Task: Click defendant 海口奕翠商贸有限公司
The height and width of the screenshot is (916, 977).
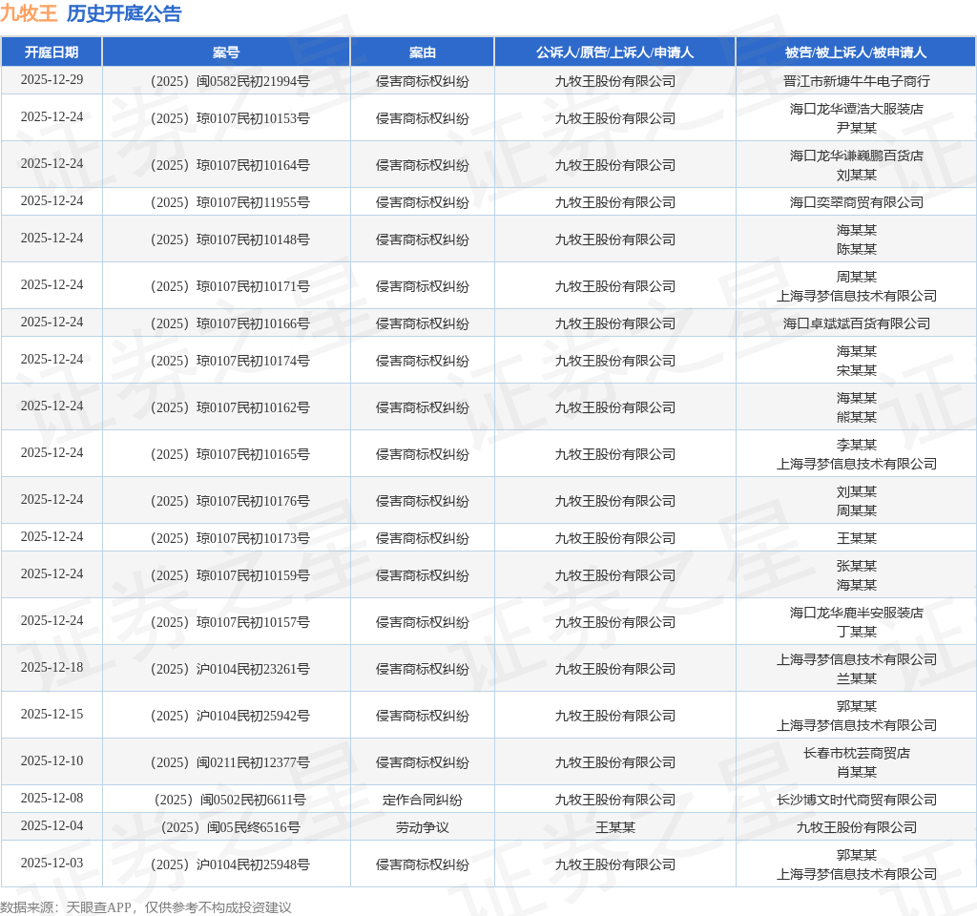Action: [x=857, y=202]
